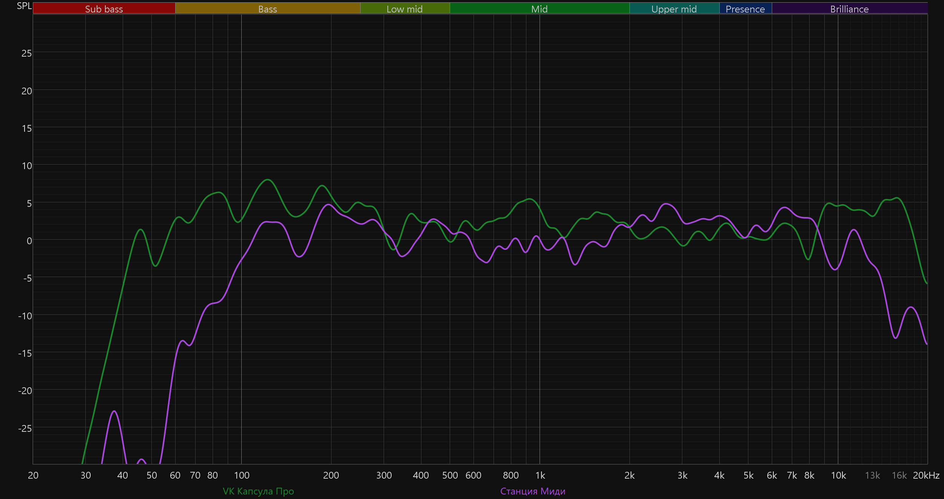This screenshot has height=499, width=944.
Task: Select the Presence band header
Action: point(745,9)
